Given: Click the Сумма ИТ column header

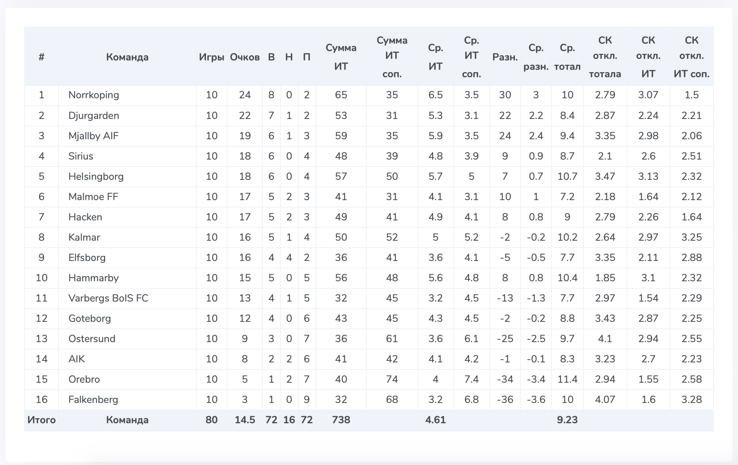Looking at the screenshot, I should (x=341, y=57).
